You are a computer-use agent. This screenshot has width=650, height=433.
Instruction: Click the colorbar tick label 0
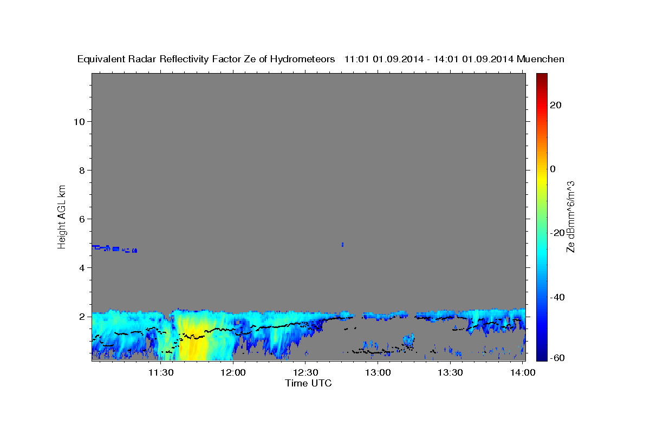[553, 169]
